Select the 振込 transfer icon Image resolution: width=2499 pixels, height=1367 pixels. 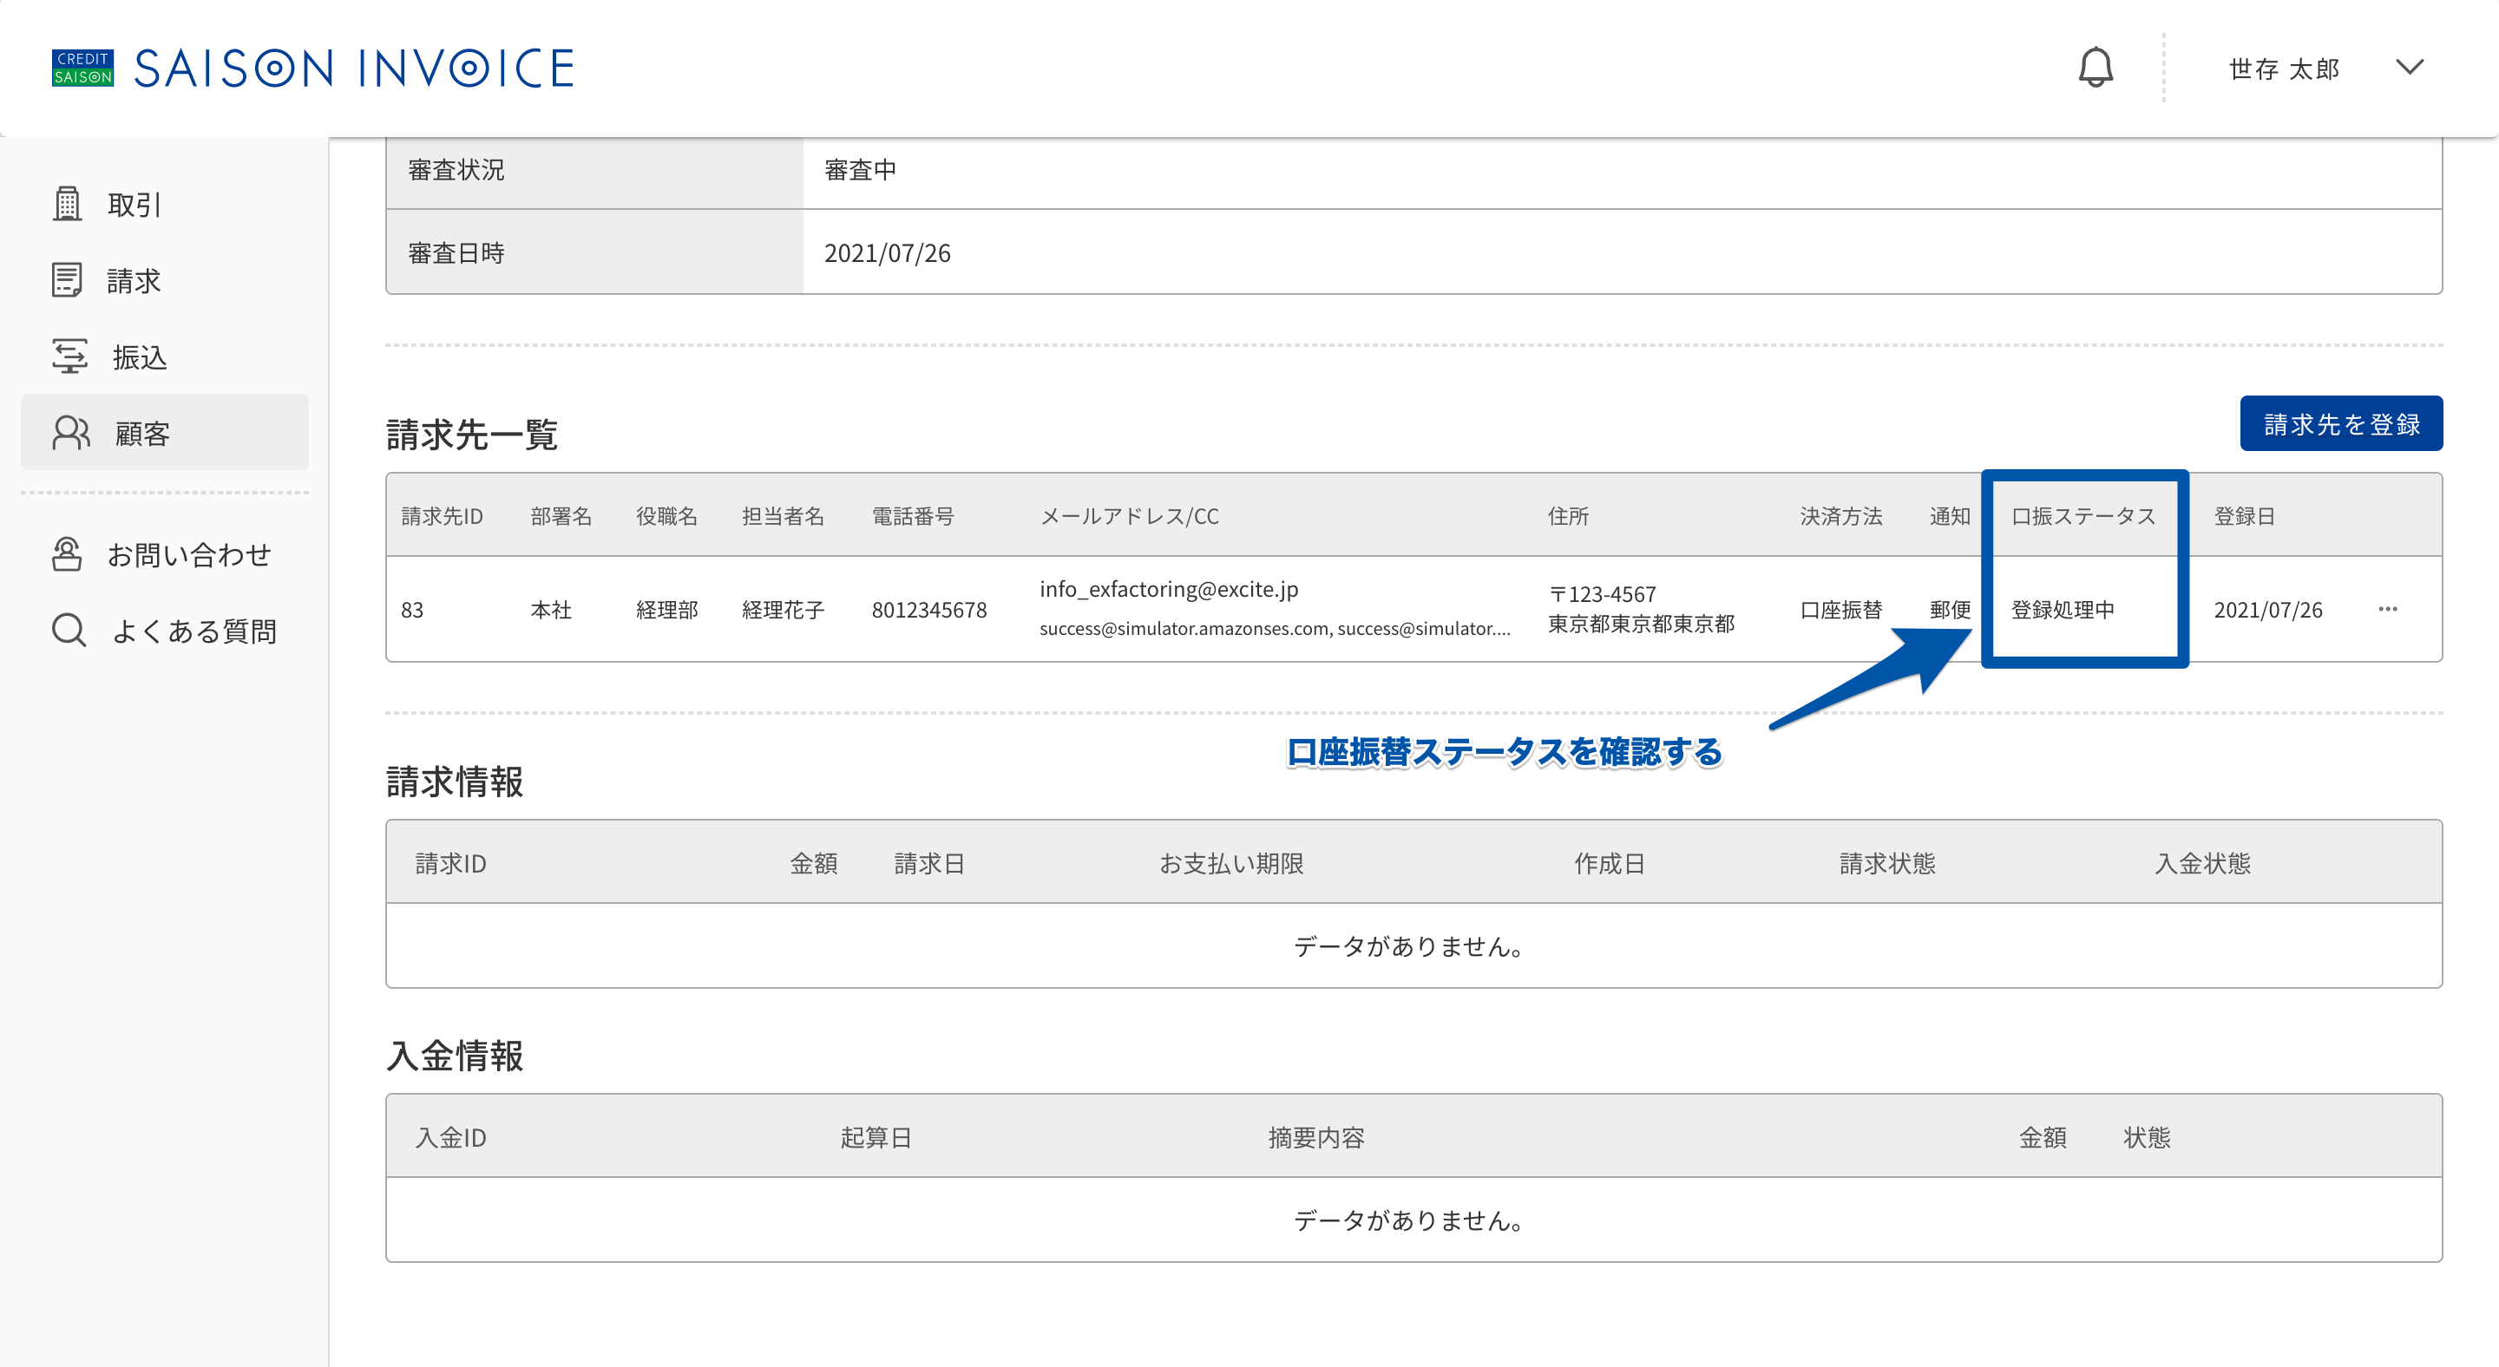point(69,356)
